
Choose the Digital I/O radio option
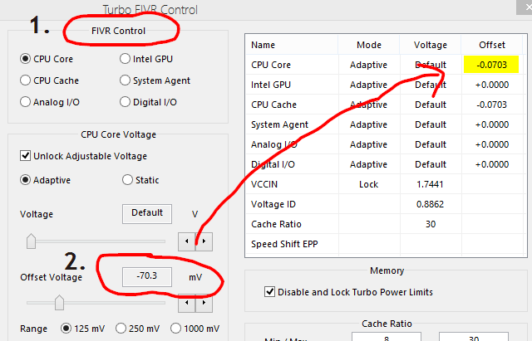pyautogui.click(x=125, y=102)
